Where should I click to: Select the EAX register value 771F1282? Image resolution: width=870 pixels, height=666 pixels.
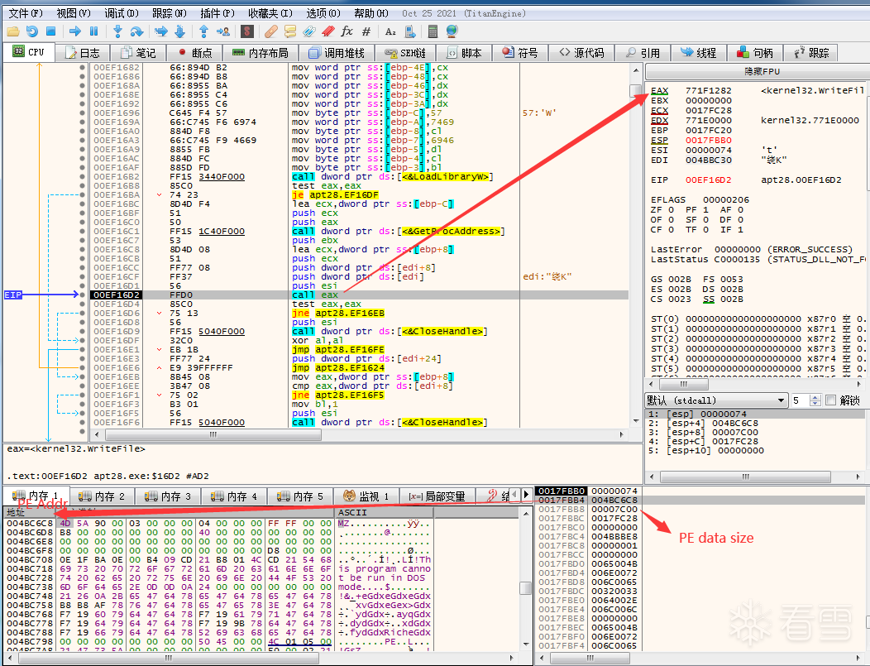click(709, 90)
